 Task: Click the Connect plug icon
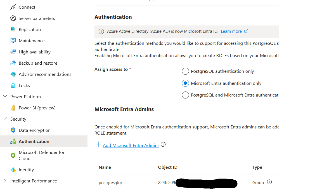[x=13, y=7]
